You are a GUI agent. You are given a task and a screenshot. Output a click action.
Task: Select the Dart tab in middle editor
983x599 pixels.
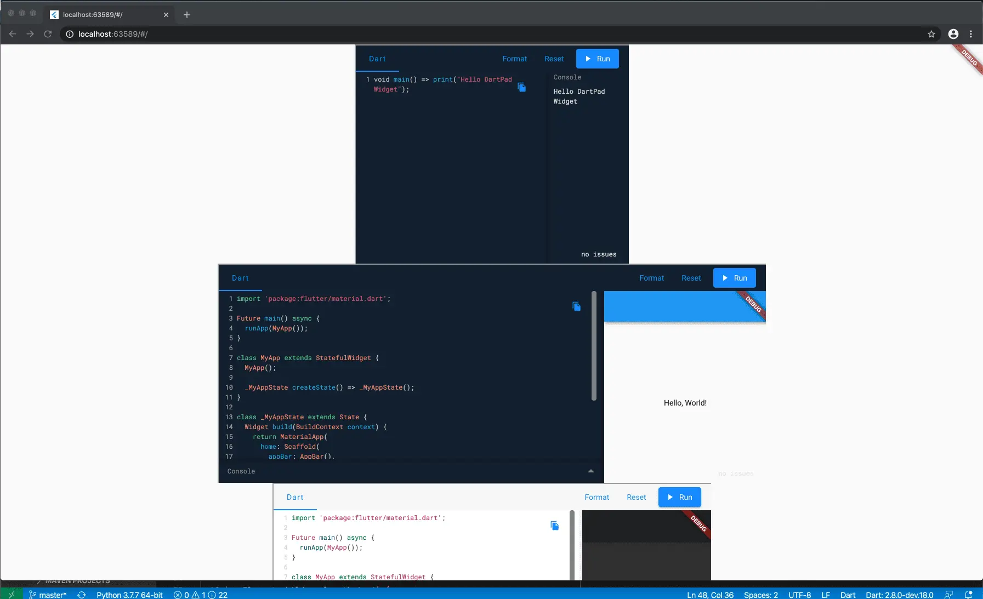click(x=240, y=278)
